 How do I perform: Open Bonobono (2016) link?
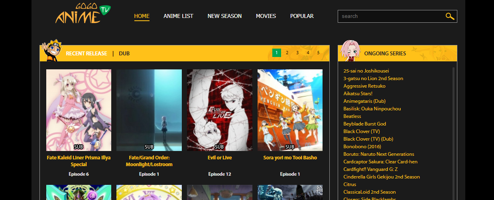362,147
